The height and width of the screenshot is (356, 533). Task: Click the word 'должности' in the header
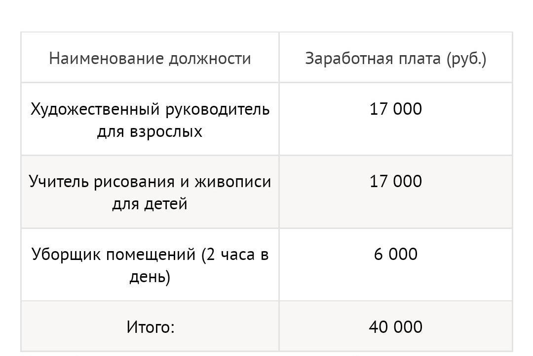point(210,59)
